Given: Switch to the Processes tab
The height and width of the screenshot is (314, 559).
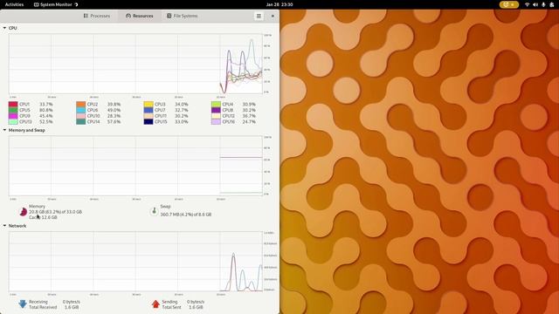Looking at the screenshot, I should [x=97, y=16].
